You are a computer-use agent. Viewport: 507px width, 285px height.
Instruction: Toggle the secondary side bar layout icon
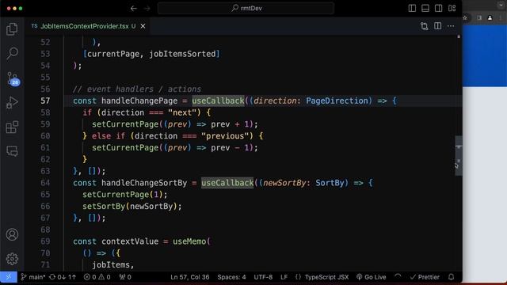point(438,9)
